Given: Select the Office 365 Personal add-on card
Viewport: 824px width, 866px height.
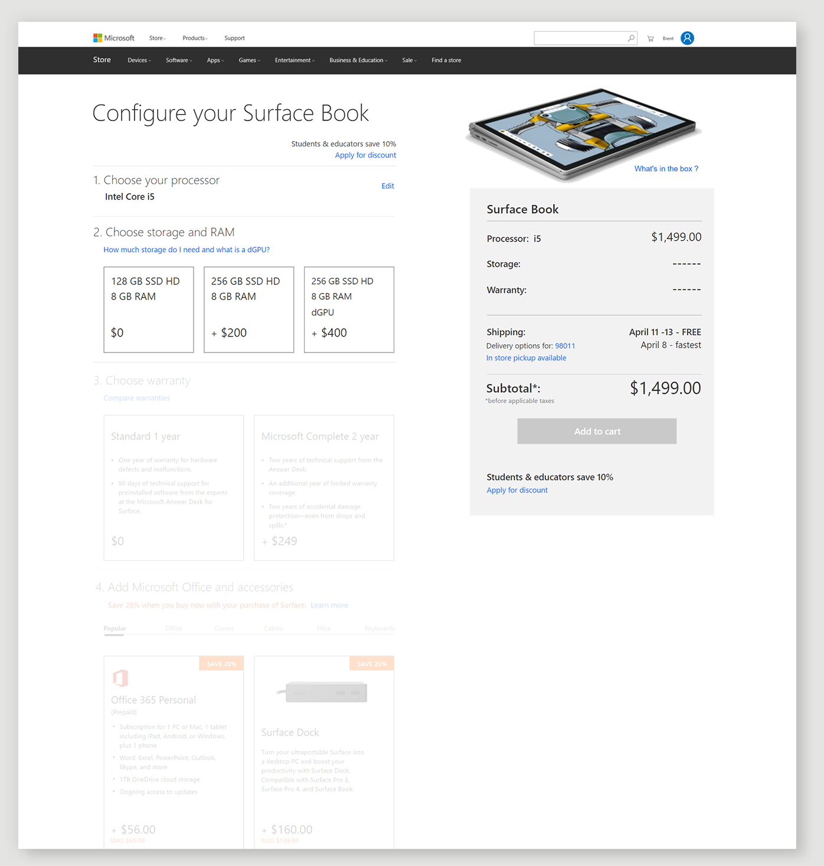Looking at the screenshot, I should 174,752.
